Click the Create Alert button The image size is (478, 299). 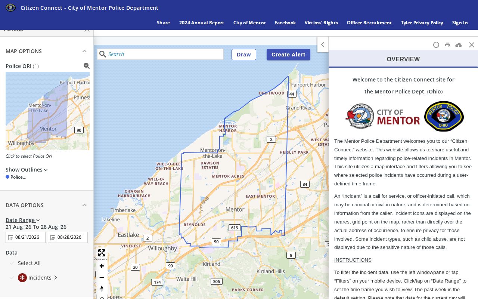[x=288, y=55]
